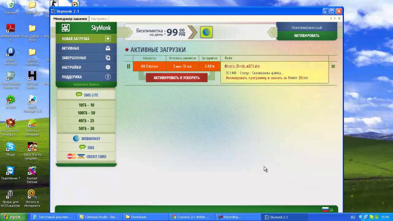Click Активировать и ускорить red button
393x221 pixels.
click(x=177, y=78)
